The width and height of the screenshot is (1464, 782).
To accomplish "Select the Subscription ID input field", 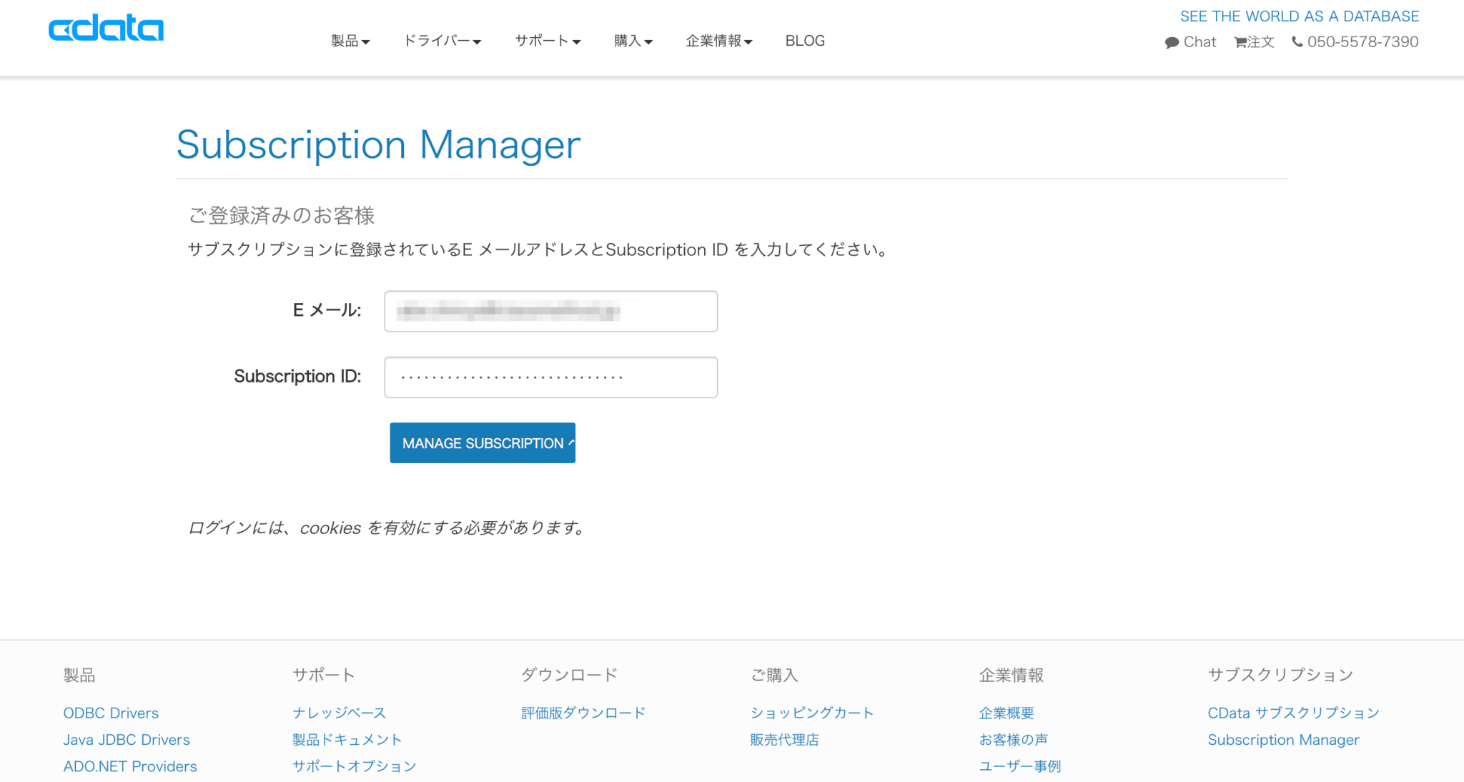I will click(x=550, y=377).
